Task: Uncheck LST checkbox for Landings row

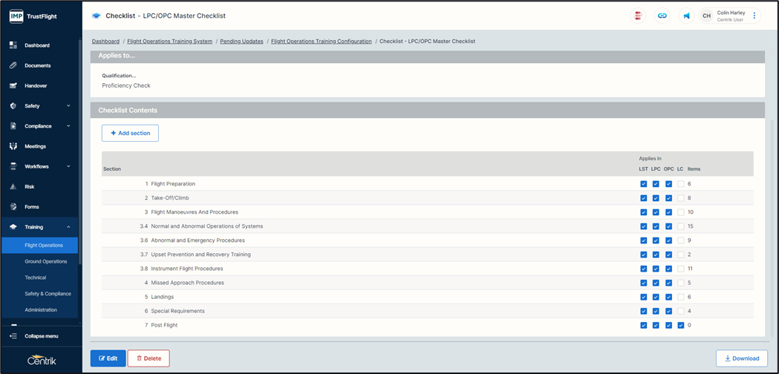Action: [643, 297]
